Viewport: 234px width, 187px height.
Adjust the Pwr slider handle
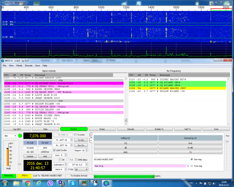pos(227,141)
